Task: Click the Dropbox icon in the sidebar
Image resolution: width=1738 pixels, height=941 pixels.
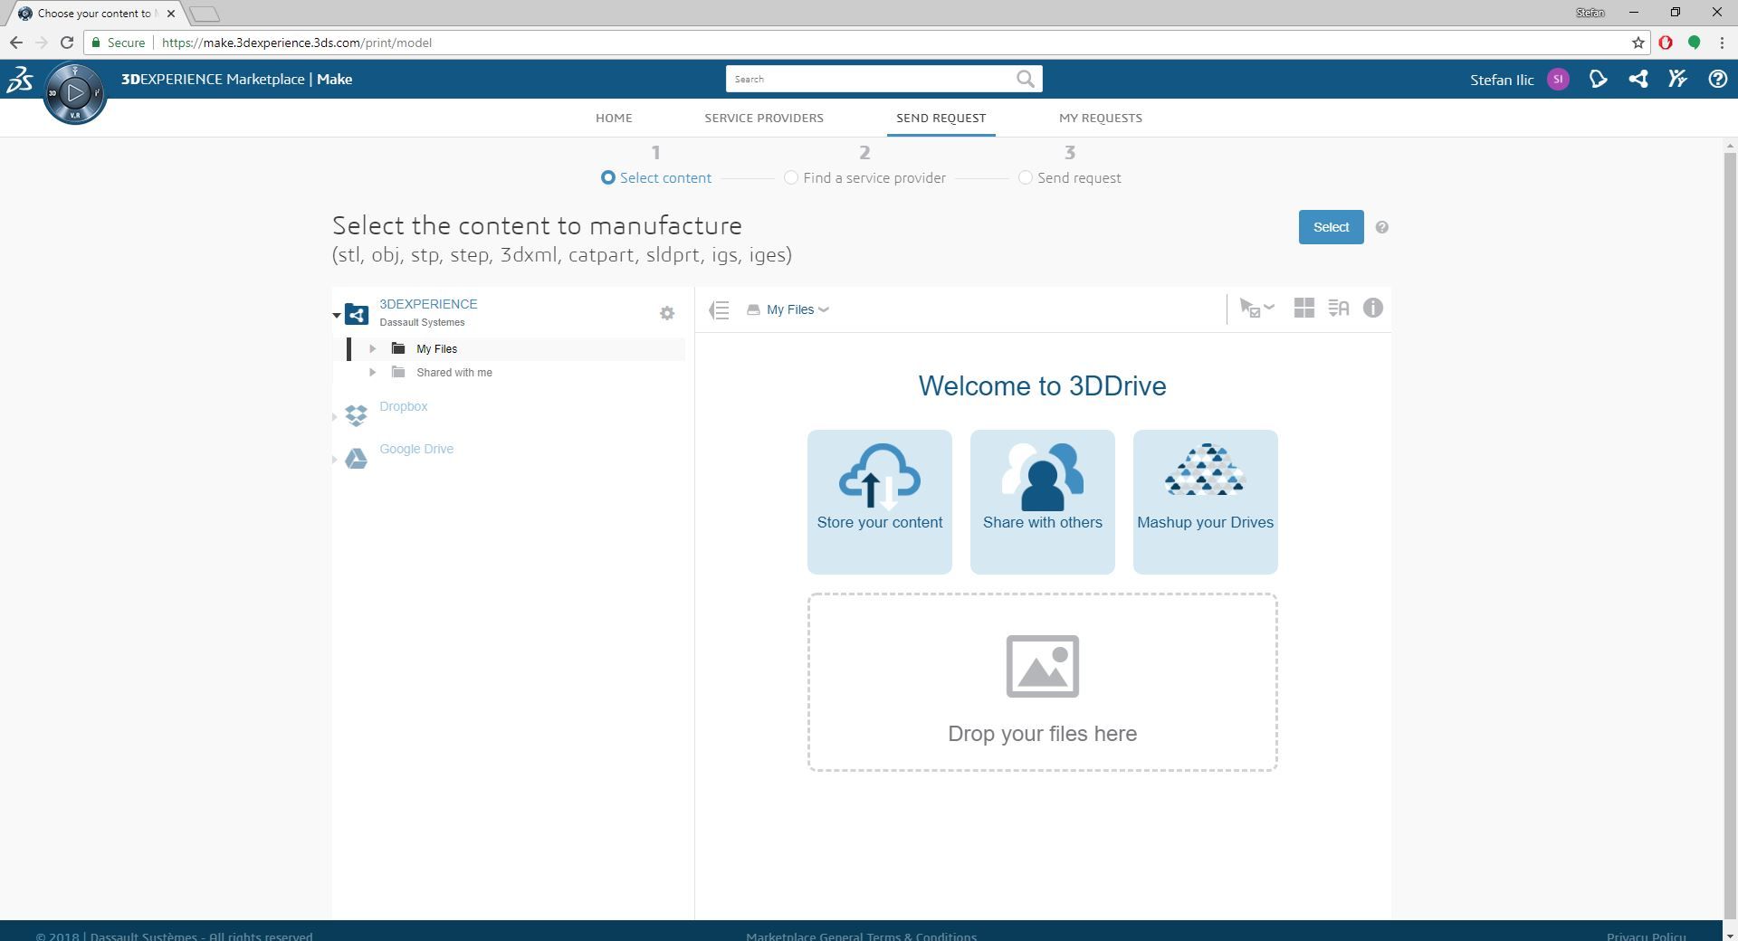Action: (x=357, y=416)
